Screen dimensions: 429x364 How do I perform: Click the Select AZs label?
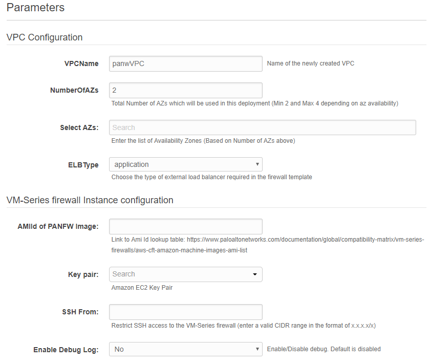tap(79, 127)
